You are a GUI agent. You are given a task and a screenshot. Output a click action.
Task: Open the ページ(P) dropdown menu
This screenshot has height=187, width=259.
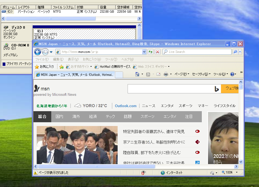[181, 74]
